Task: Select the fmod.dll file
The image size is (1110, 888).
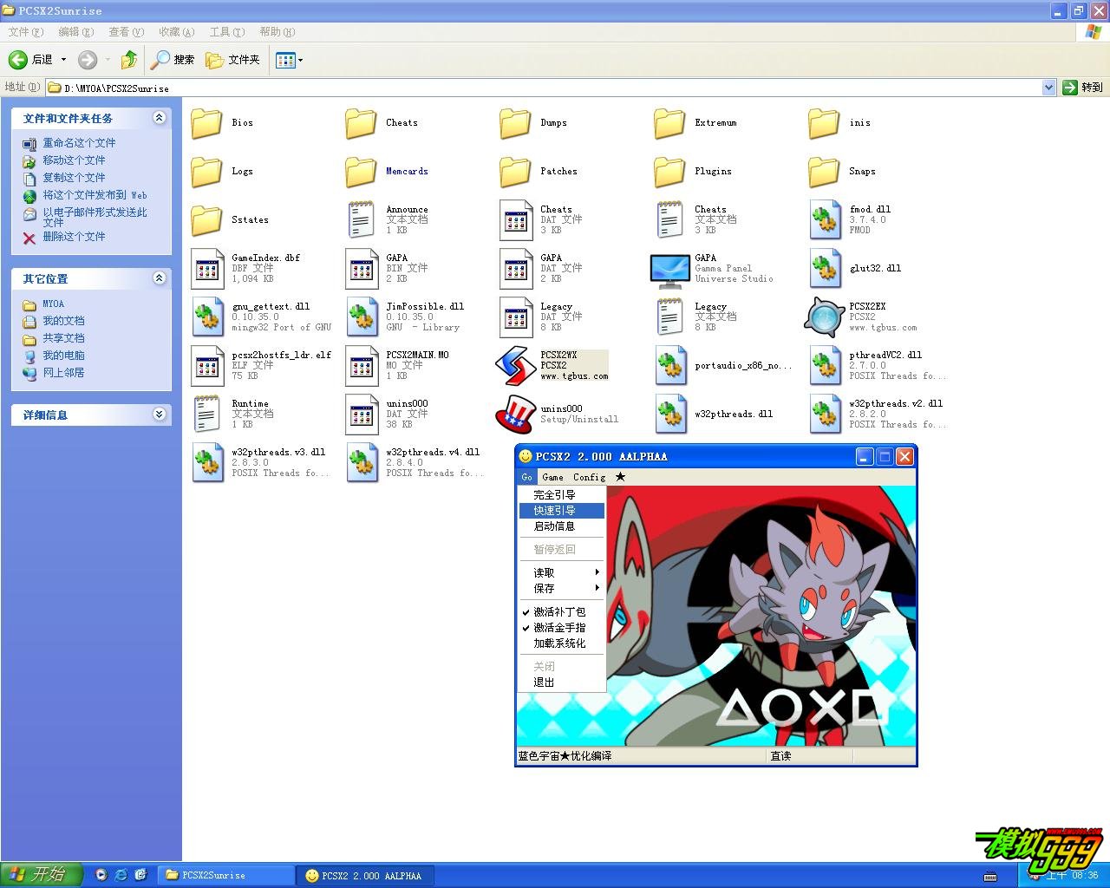Action: (825, 219)
